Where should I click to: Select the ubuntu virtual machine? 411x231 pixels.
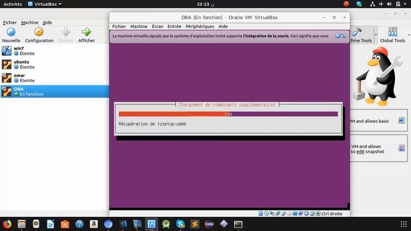pos(55,64)
